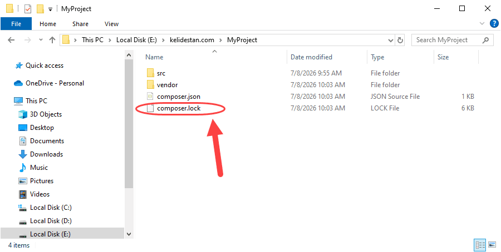The height and width of the screenshot is (252, 501).
Task: Click the 1 KB size cell
Action: pyautogui.click(x=468, y=97)
